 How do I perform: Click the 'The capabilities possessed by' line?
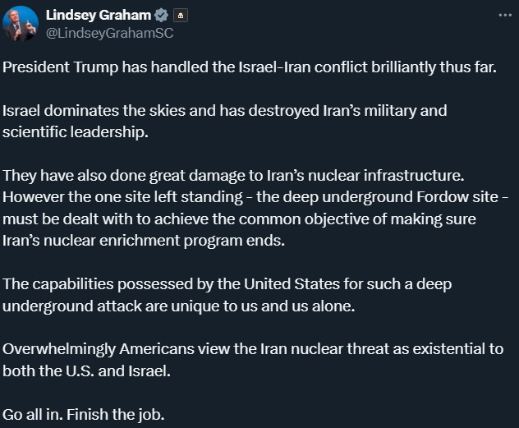coord(227,284)
